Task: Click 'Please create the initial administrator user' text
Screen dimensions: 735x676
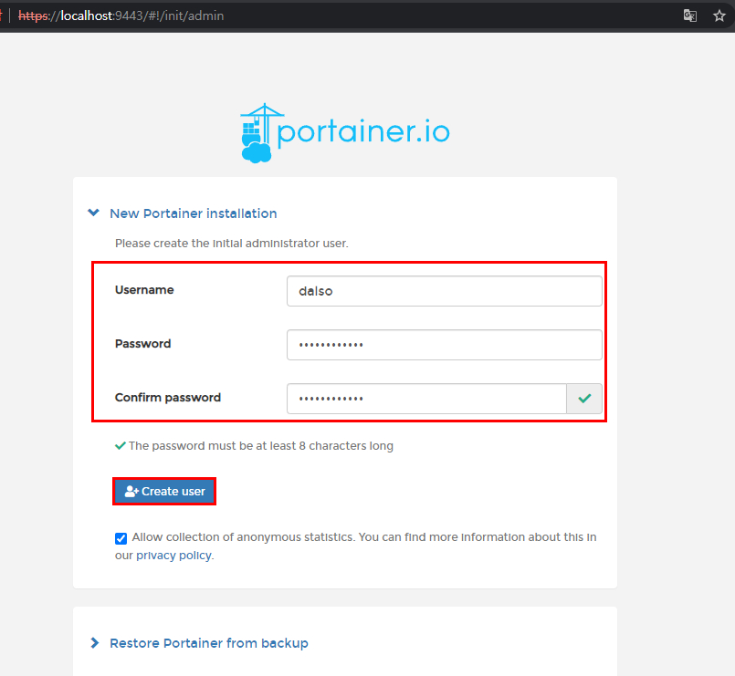Action: click(x=232, y=244)
